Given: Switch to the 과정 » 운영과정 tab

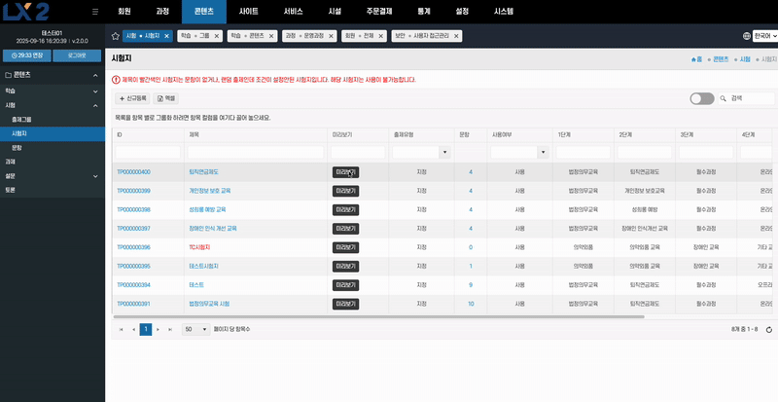Looking at the screenshot, I should tap(303, 35).
